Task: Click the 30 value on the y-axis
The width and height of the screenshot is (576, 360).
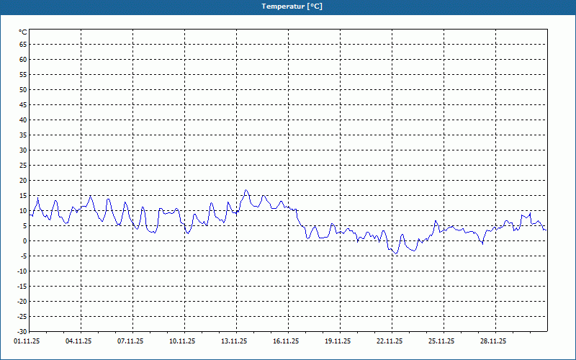Action: [23, 150]
